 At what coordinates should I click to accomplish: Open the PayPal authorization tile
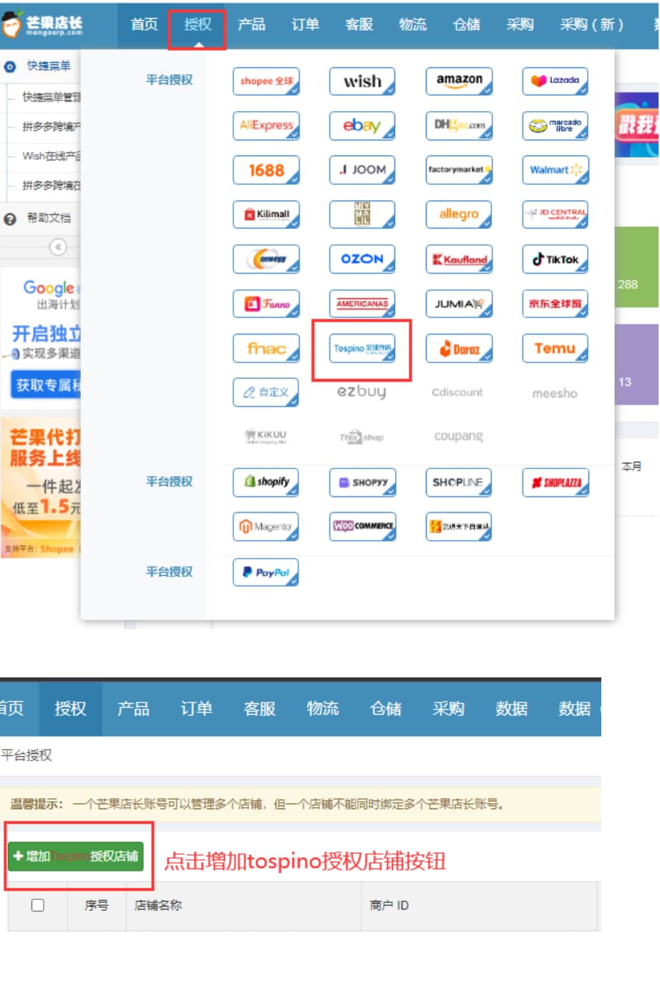[266, 572]
